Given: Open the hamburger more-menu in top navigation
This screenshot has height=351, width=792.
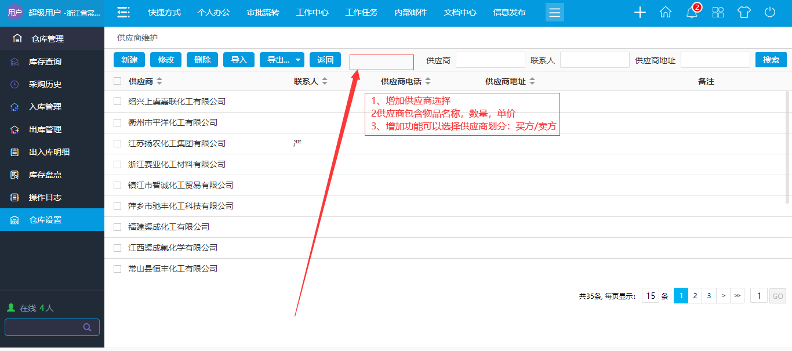Looking at the screenshot, I should point(555,13).
